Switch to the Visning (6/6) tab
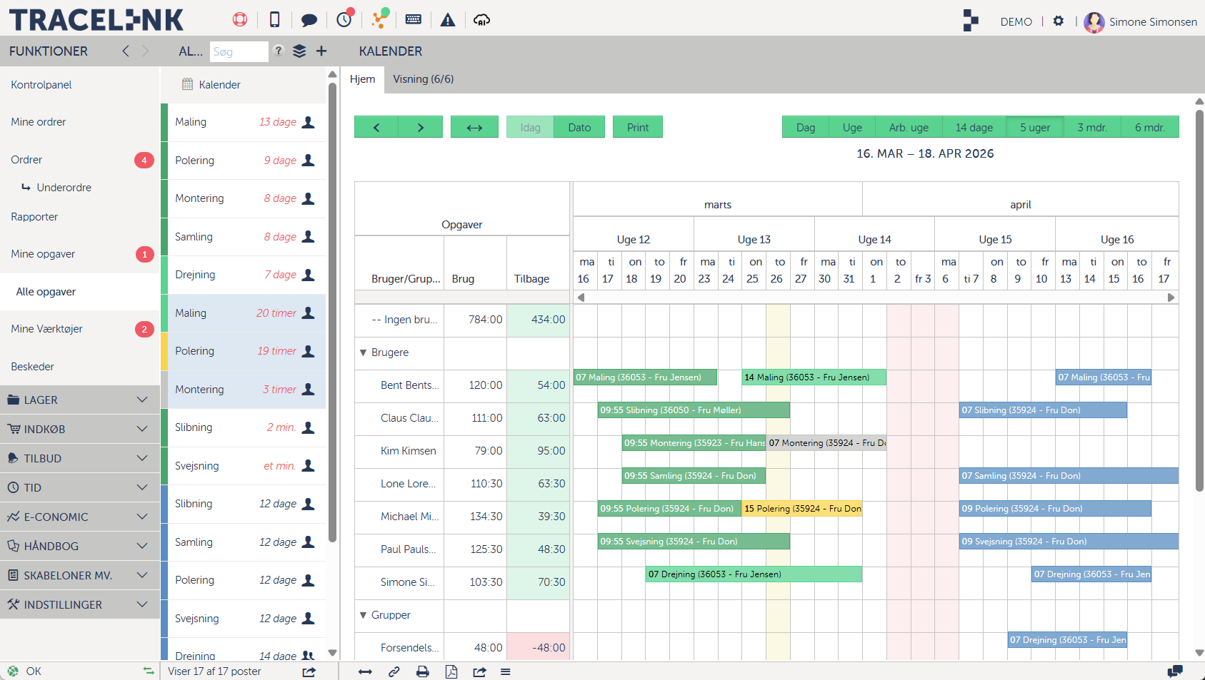 click(423, 79)
